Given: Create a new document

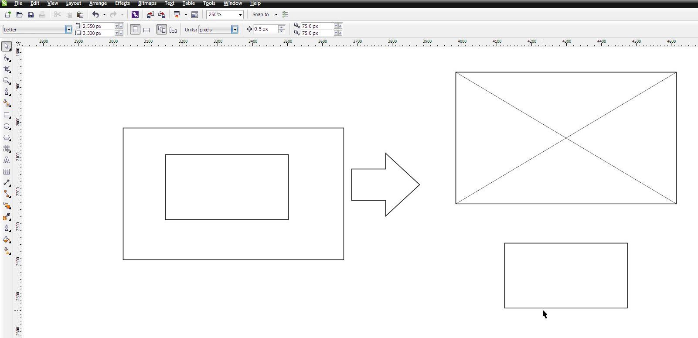Looking at the screenshot, I should pos(7,14).
